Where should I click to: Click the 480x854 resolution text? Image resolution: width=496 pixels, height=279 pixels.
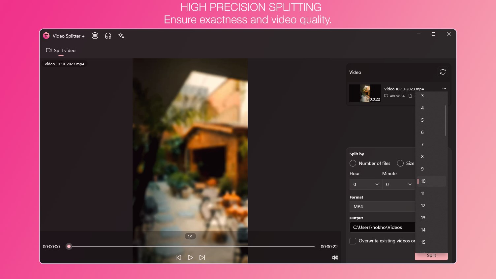(397, 96)
